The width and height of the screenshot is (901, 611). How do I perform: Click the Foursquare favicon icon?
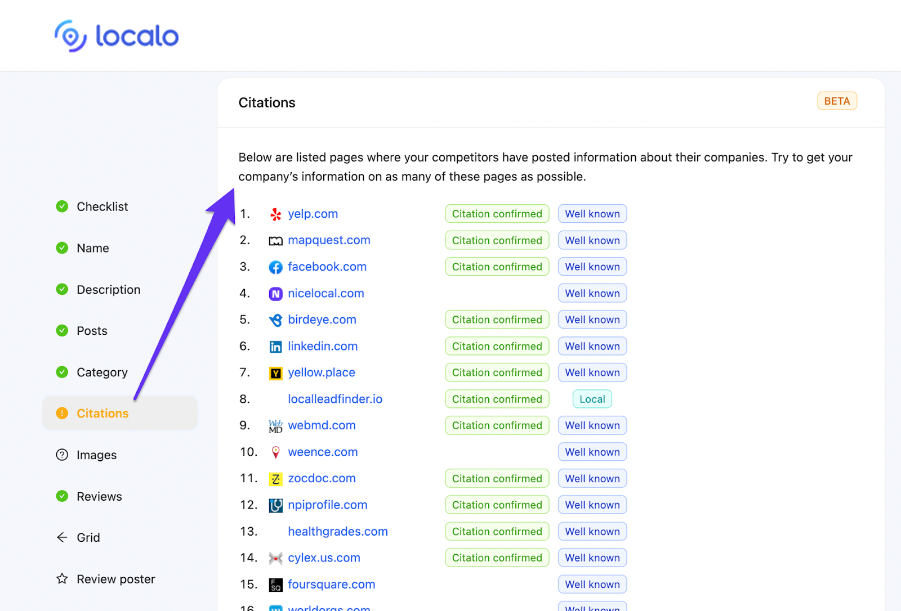275,585
